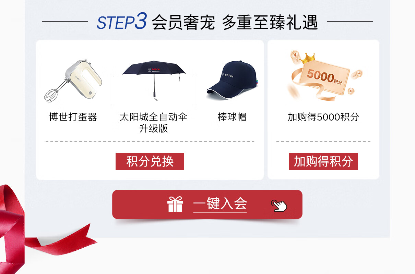Click the 博世打蛋器 label

[x=73, y=117]
